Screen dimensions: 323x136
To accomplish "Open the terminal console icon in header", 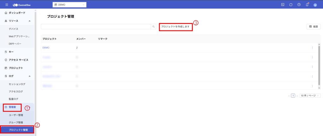I will pyautogui.click(x=282, y=5).
